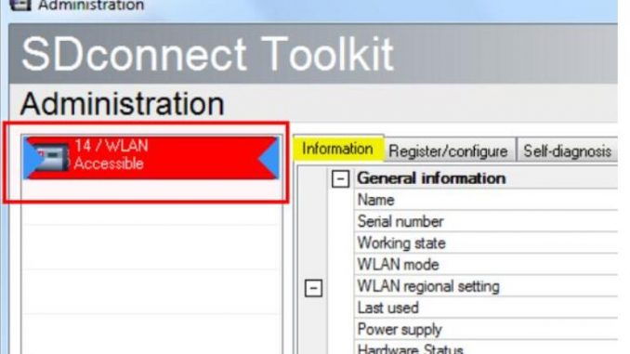Click the Accessible status text
The image size is (630, 354).
coord(109,164)
